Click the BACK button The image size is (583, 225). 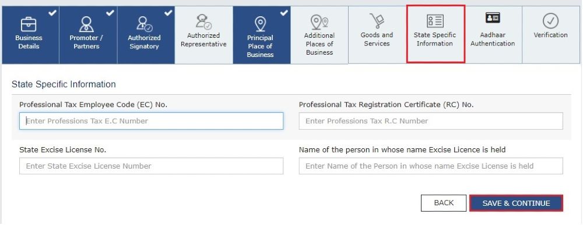point(444,203)
